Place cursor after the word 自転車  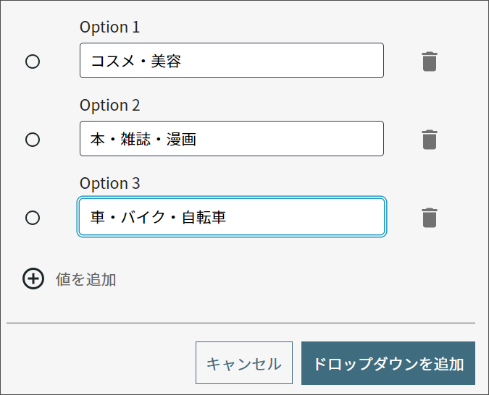click(227, 217)
